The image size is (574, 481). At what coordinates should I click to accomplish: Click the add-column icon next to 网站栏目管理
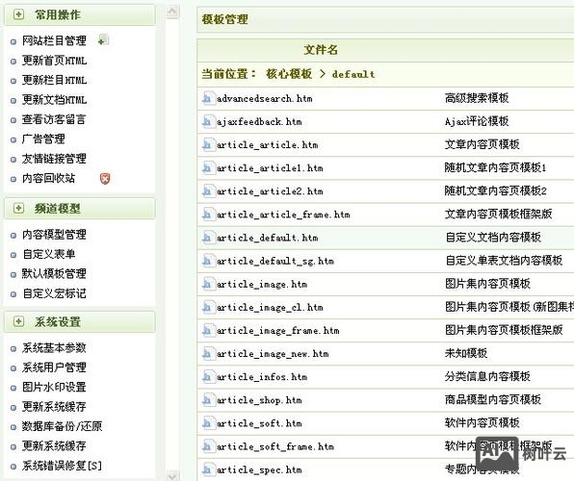(x=104, y=39)
